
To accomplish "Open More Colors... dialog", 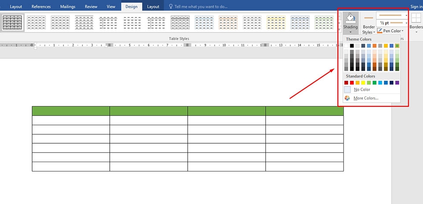I will pos(371,98).
